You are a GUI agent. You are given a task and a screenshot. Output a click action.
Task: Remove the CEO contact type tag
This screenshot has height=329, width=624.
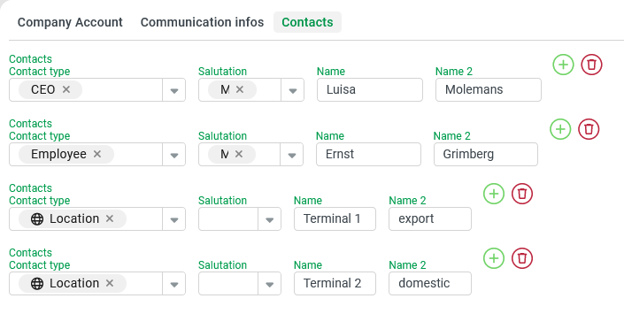[x=66, y=89]
